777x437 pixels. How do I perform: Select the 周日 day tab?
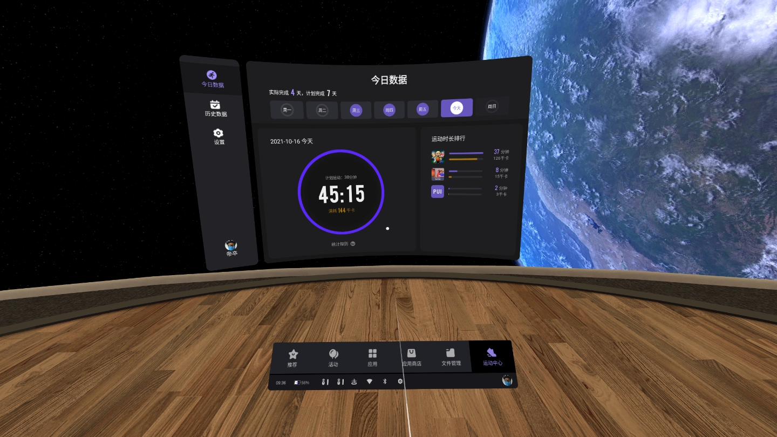click(492, 106)
